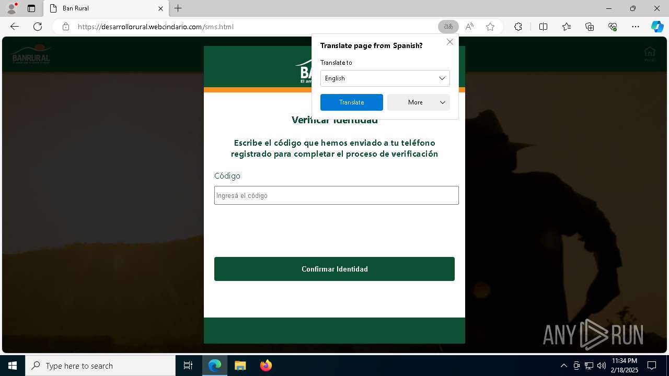Open Settings and more ellipsis menu
The image size is (669, 376).
(x=636, y=27)
